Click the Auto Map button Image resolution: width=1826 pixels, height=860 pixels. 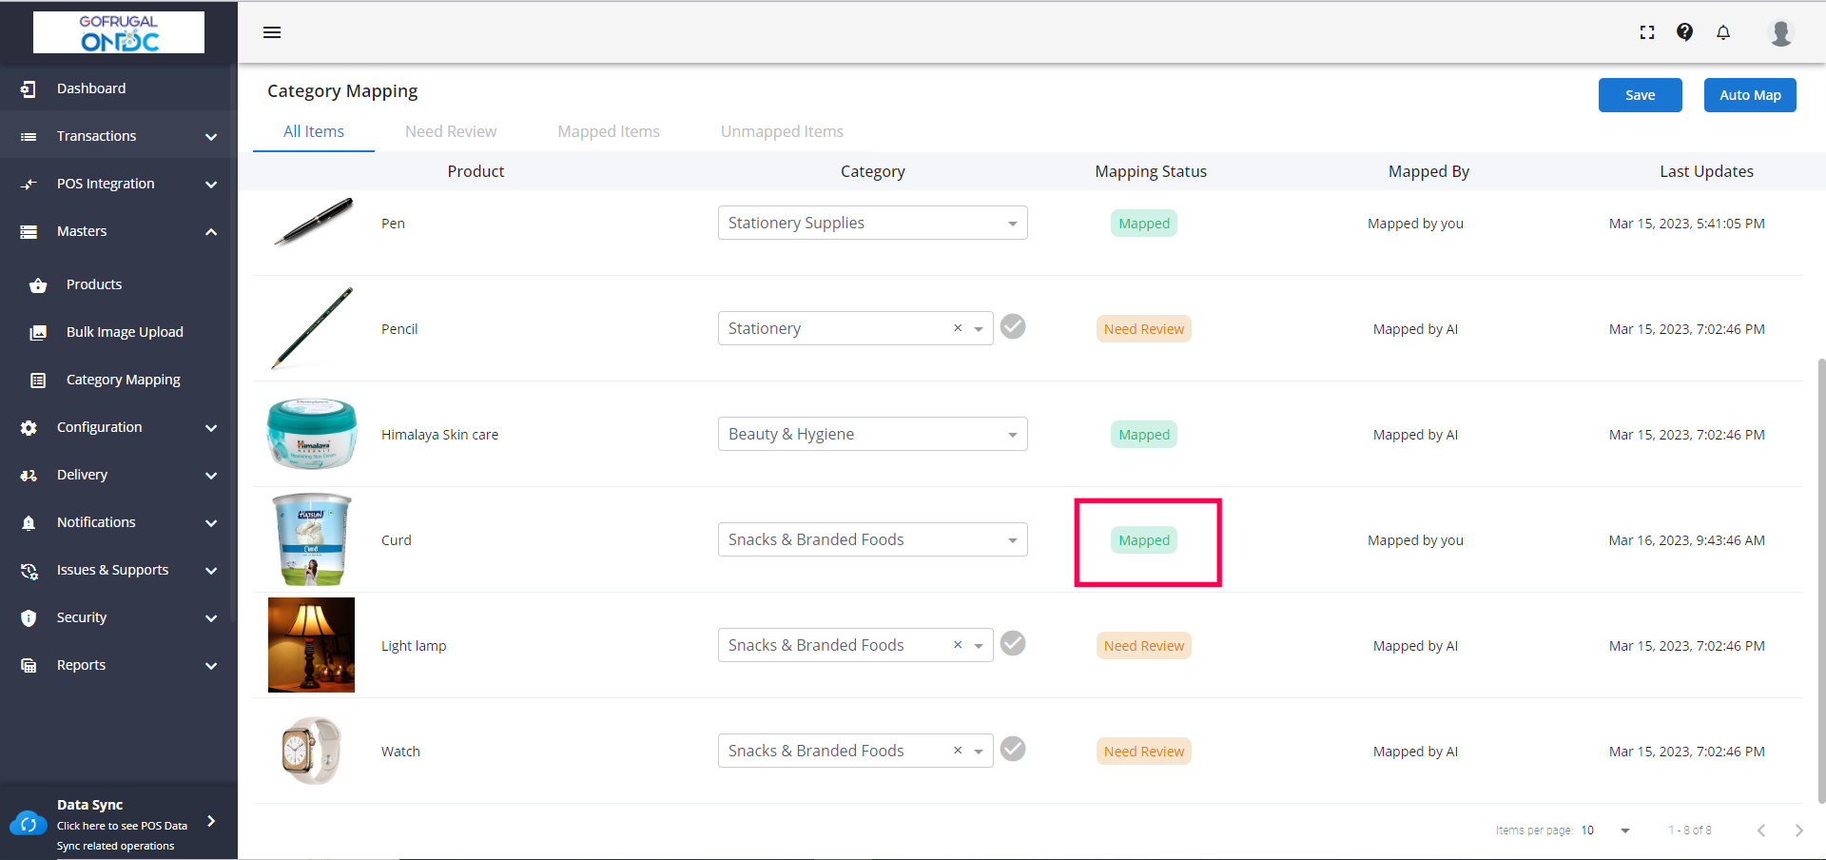1750,95
